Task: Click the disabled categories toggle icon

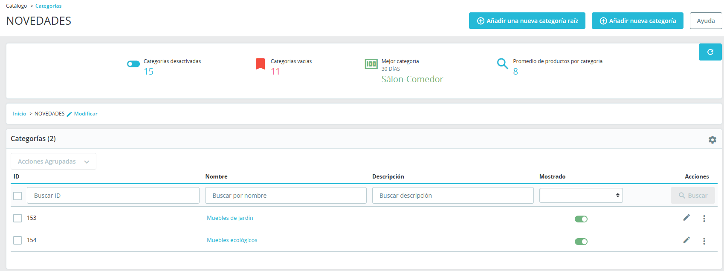Action: [133, 64]
